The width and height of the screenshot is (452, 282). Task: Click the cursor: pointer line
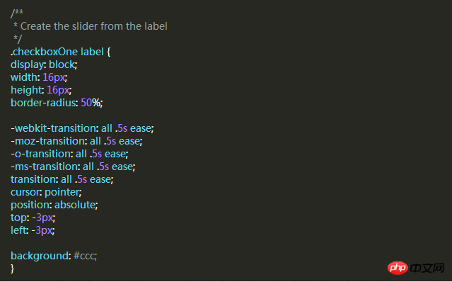(x=46, y=192)
